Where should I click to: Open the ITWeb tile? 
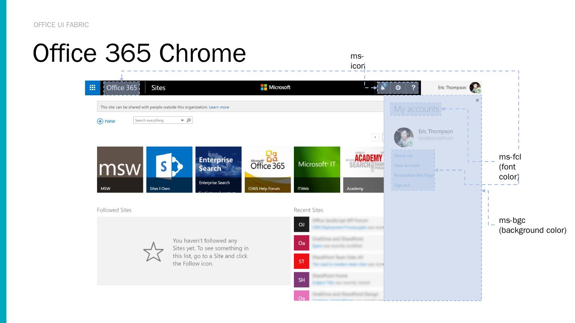click(317, 169)
